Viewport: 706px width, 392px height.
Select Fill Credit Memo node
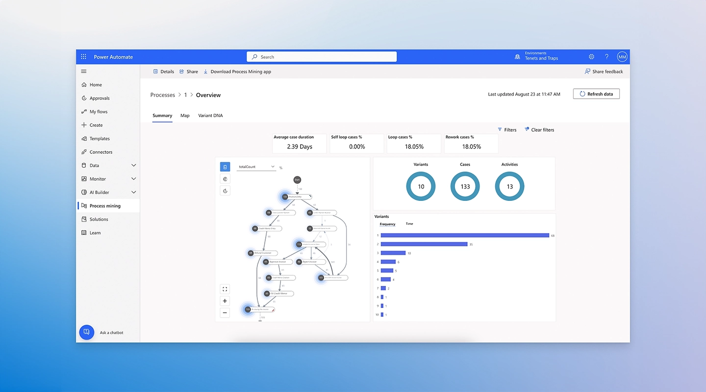click(x=278, y=294)
